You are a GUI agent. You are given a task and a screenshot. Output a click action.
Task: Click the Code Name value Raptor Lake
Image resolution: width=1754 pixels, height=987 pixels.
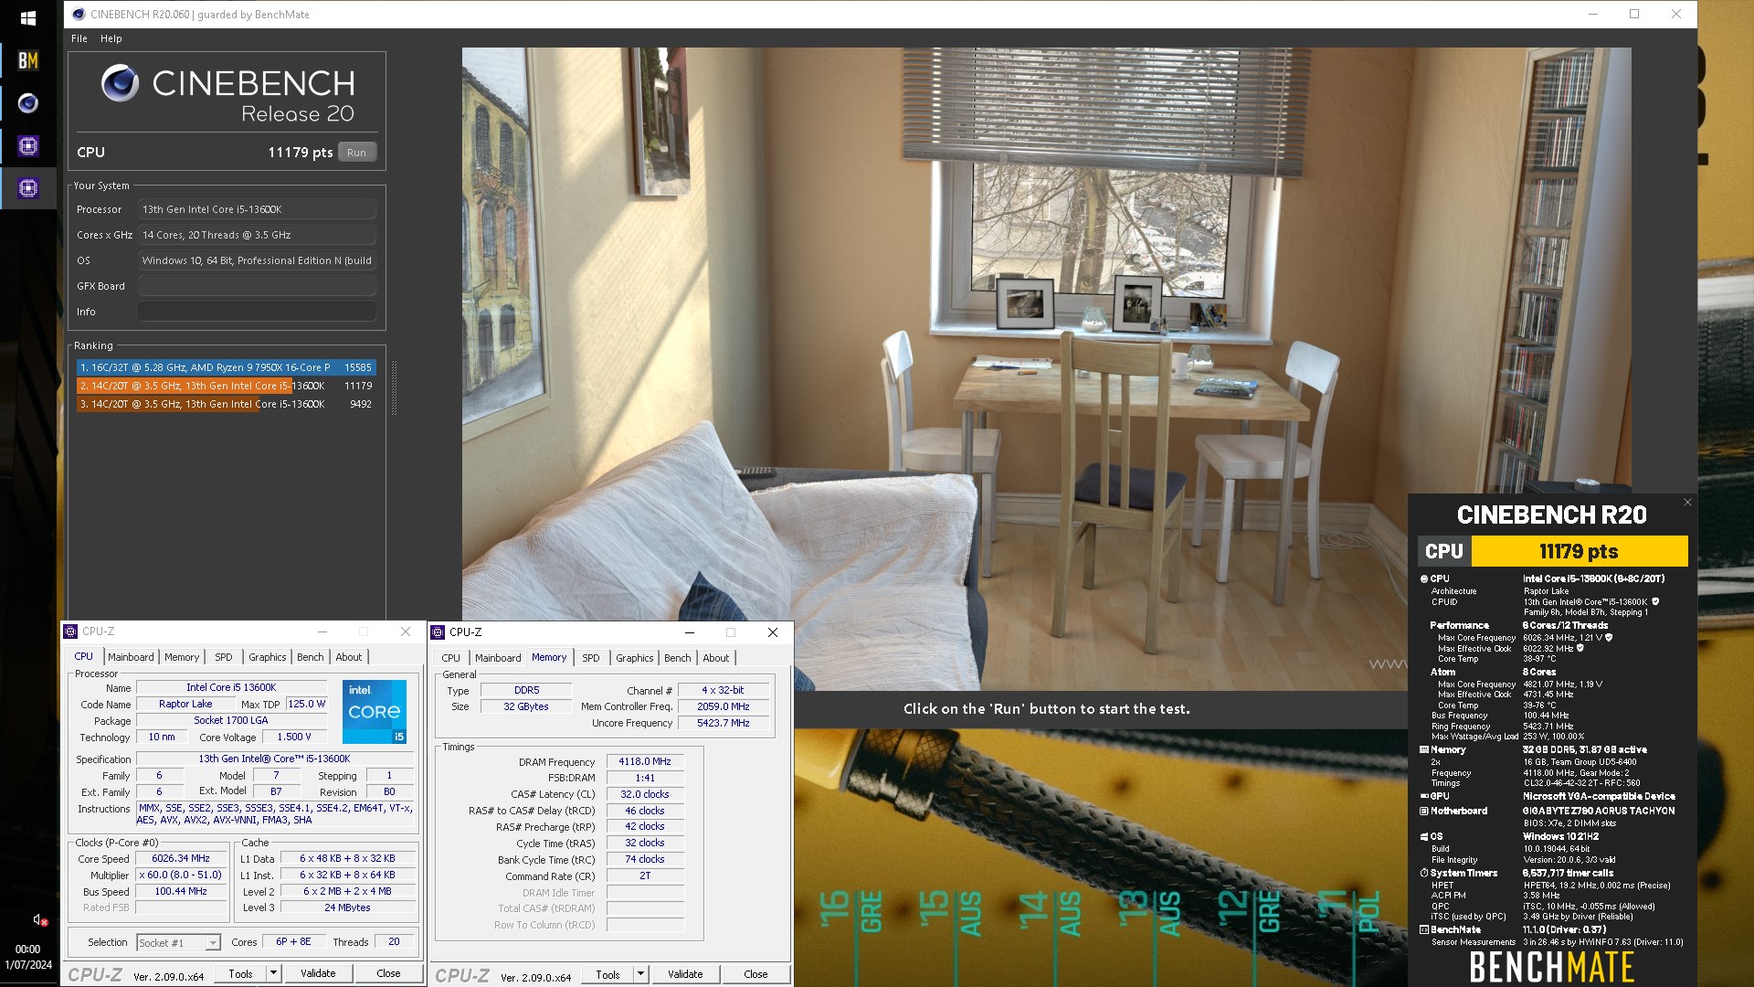point(185,705)
